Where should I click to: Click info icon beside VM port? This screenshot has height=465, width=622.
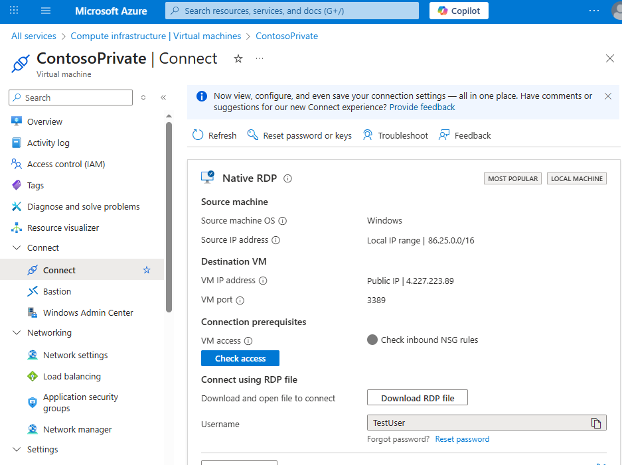pos(240,300)
